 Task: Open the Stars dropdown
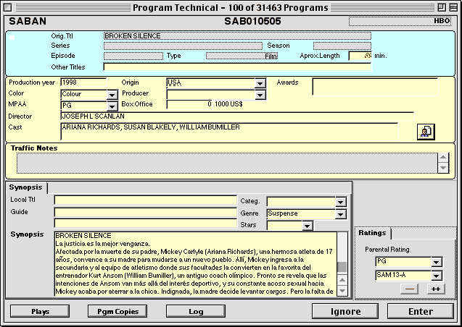307,226
